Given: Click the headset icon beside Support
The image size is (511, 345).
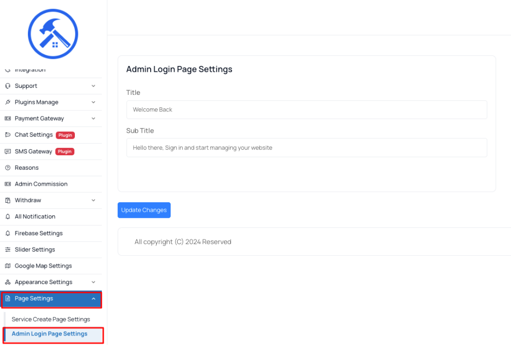Looking at the screenshot, I should [x=8, y=86].
